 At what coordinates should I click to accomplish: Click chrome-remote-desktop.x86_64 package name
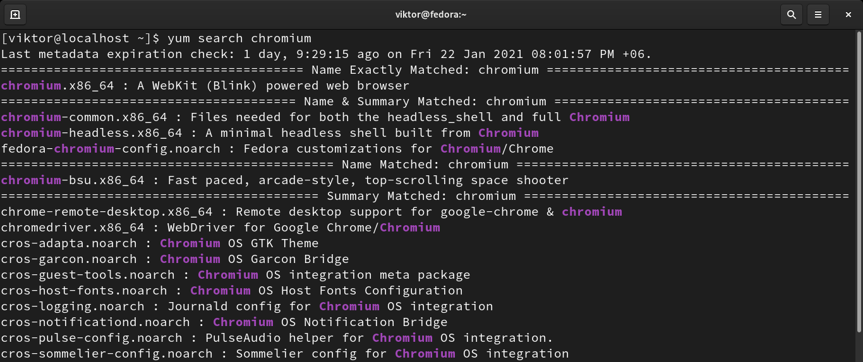coord(107,212)
